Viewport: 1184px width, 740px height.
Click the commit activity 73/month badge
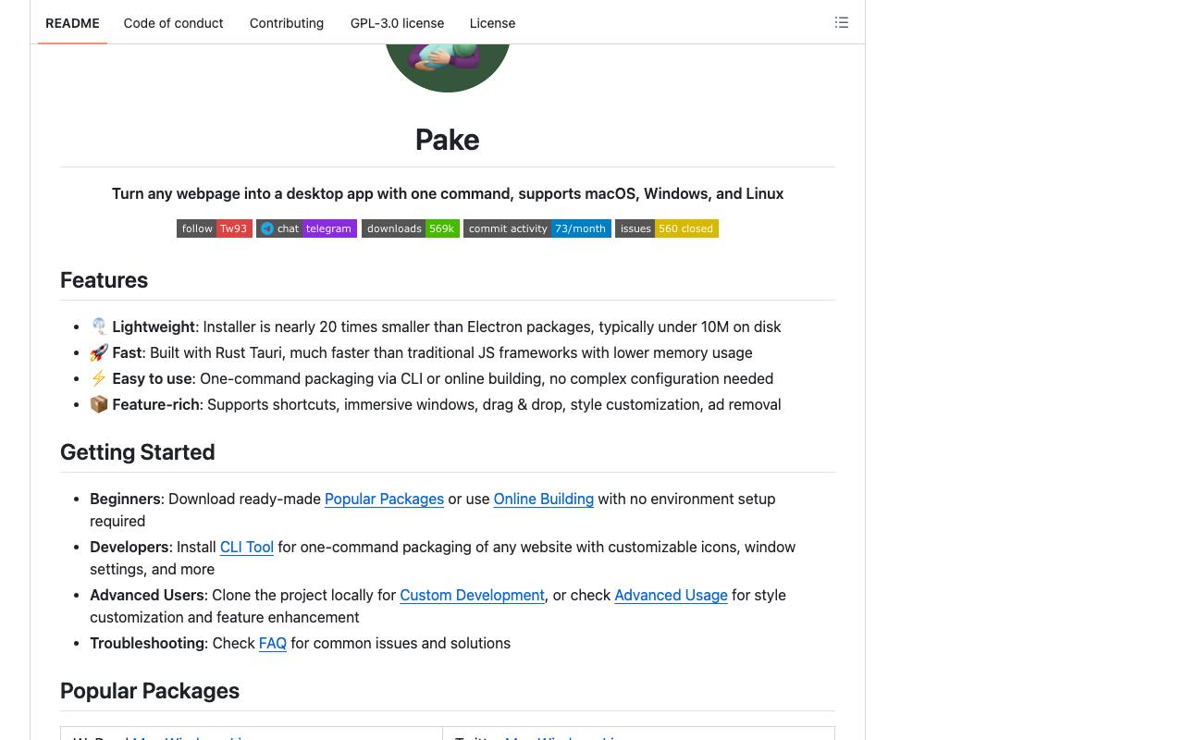point(537,228)
